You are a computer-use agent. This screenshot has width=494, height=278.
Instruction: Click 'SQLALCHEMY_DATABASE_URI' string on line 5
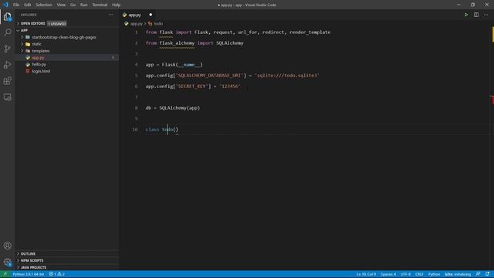click(x=210, y=76)
